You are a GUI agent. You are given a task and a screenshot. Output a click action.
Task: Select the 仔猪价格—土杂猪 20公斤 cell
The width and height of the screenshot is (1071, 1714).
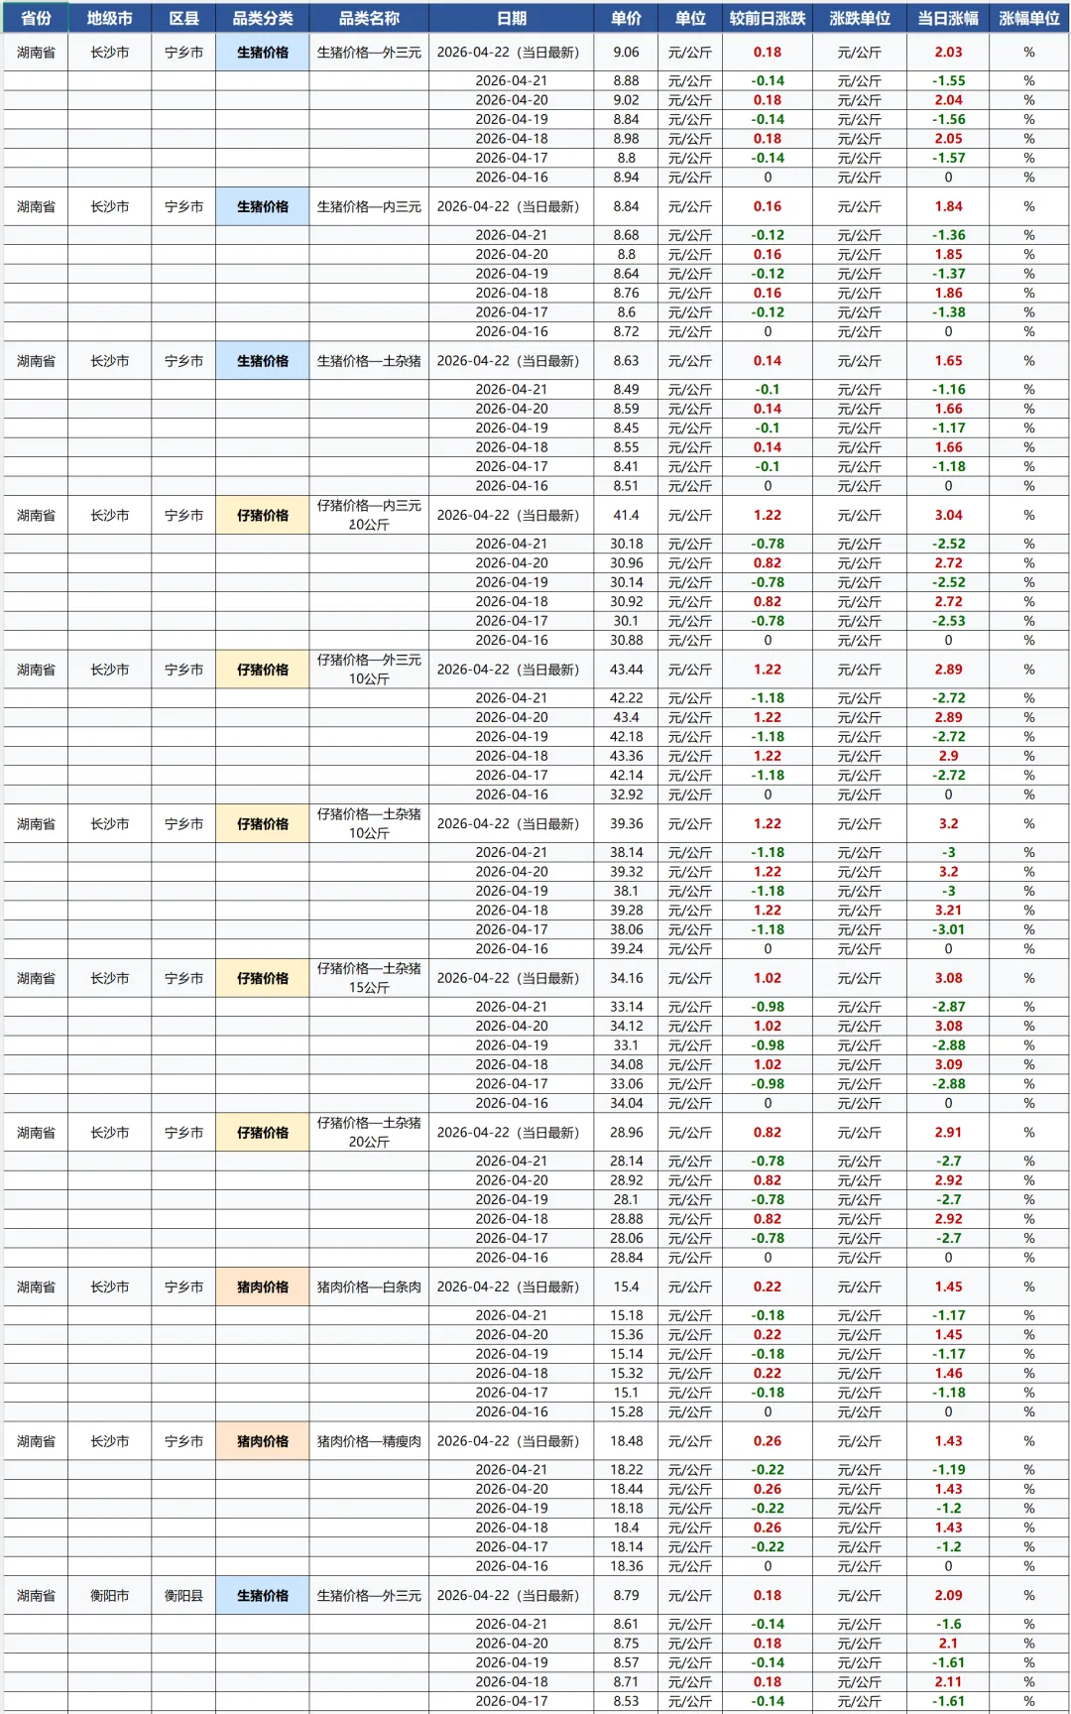369,1132
